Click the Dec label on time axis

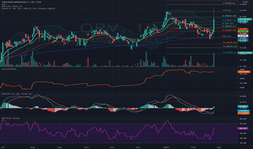138,147
